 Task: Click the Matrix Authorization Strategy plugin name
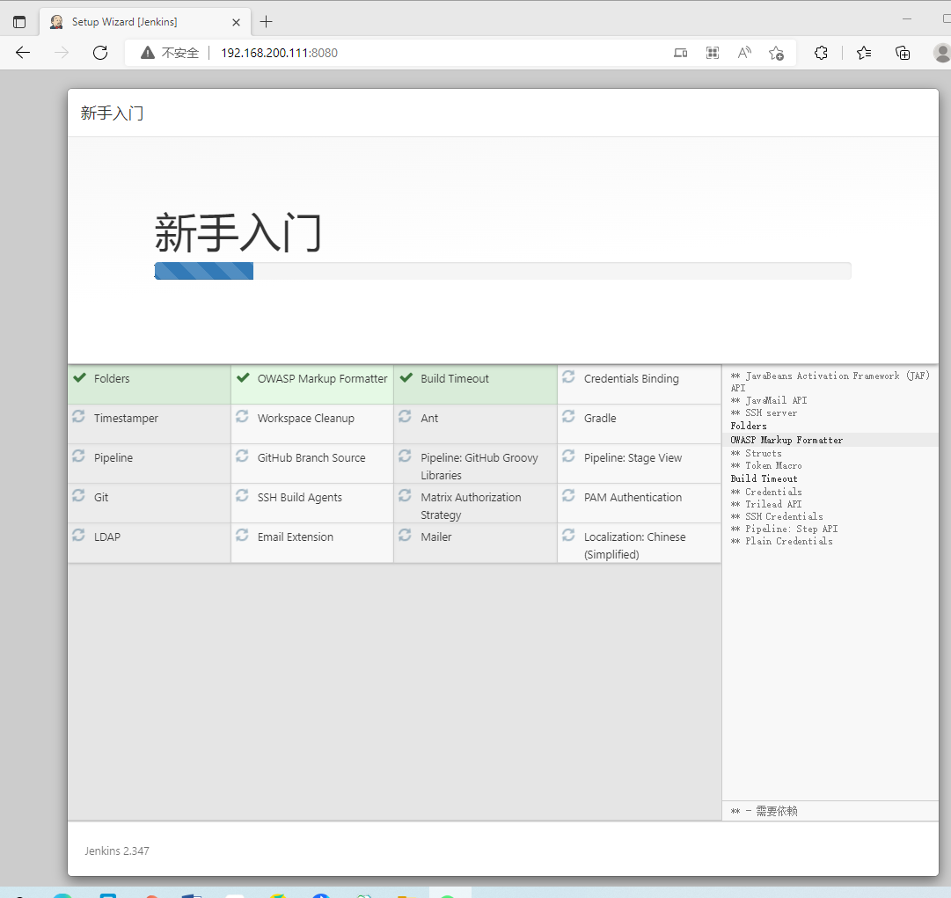point(471,506)
